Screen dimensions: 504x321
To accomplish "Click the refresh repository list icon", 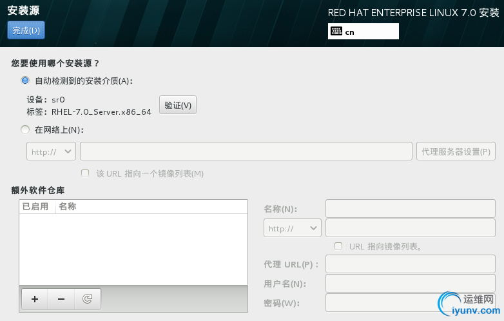I will pyautogui.click(x=88, y=299).
